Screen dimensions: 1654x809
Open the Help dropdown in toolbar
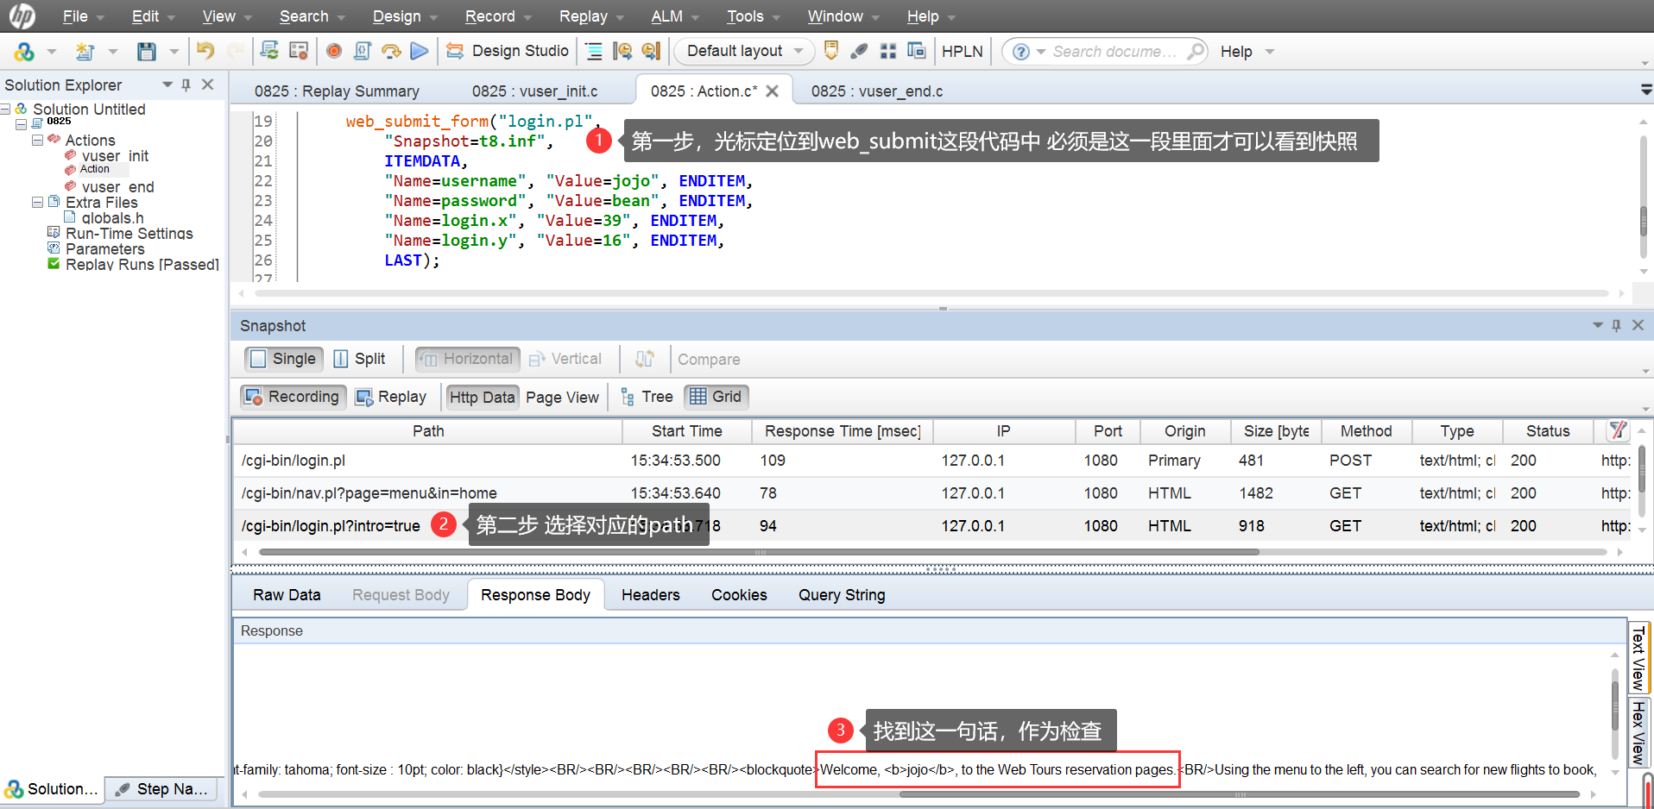pos(1247,52)
